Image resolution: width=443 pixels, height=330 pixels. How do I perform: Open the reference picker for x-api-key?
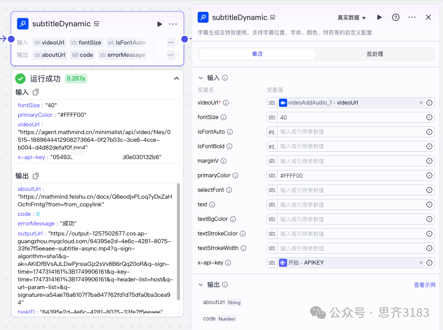click(429, 263)
